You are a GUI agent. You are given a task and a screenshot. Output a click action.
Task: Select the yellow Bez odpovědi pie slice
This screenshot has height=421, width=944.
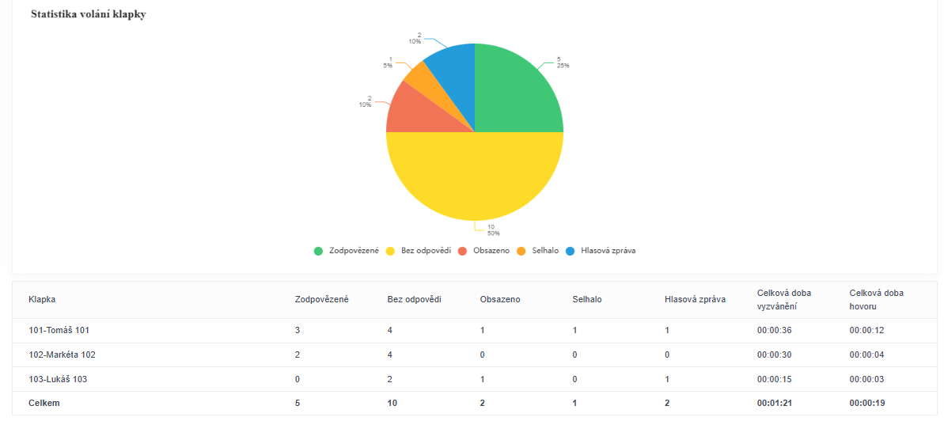[475, 178]
